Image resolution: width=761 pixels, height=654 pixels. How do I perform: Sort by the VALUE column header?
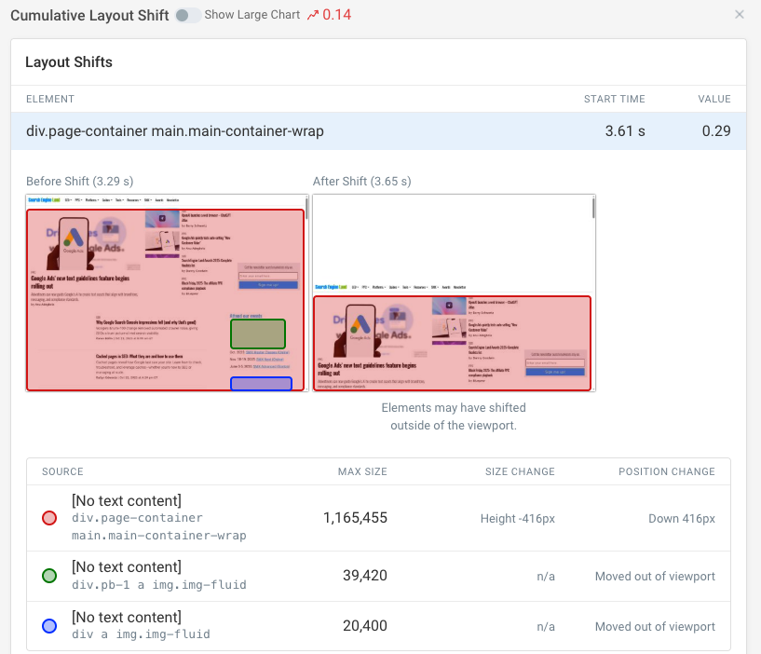tap(714, 99)
